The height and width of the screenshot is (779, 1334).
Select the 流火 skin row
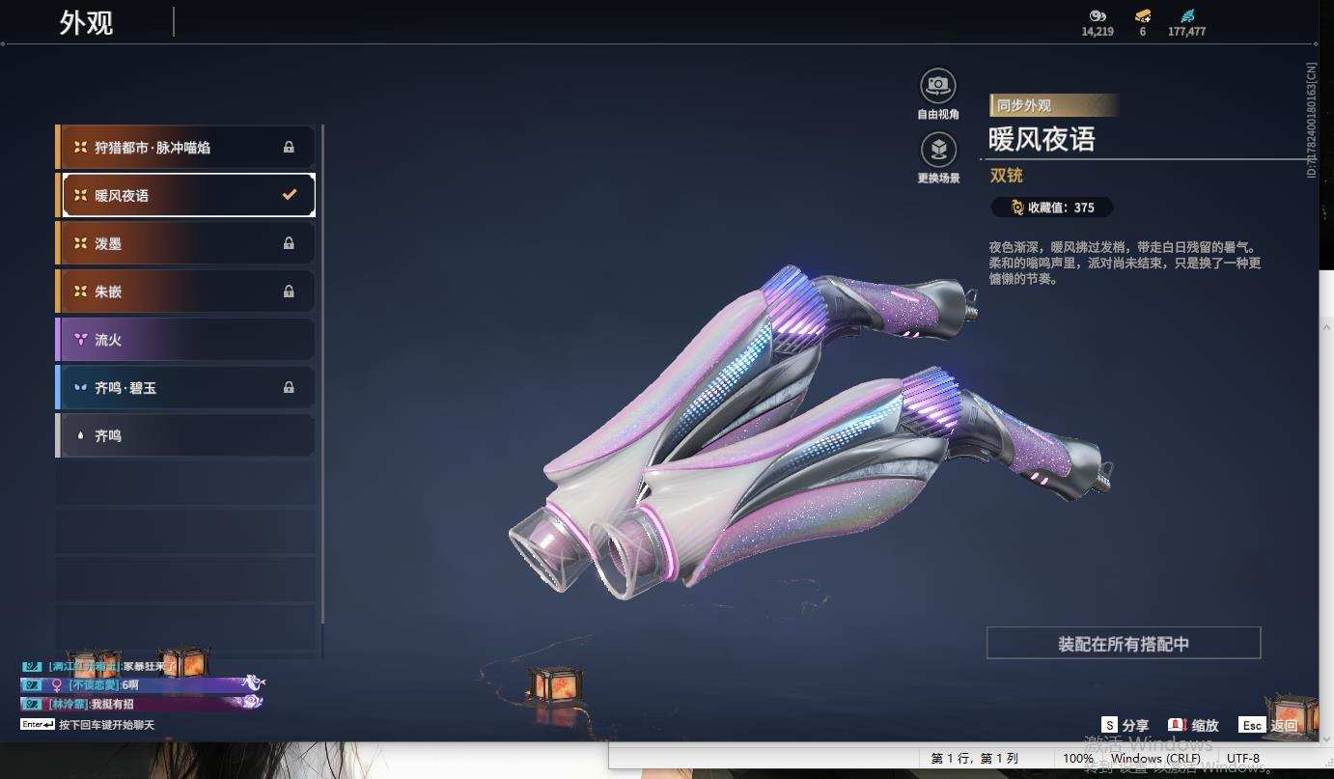(x=185, y=340)
